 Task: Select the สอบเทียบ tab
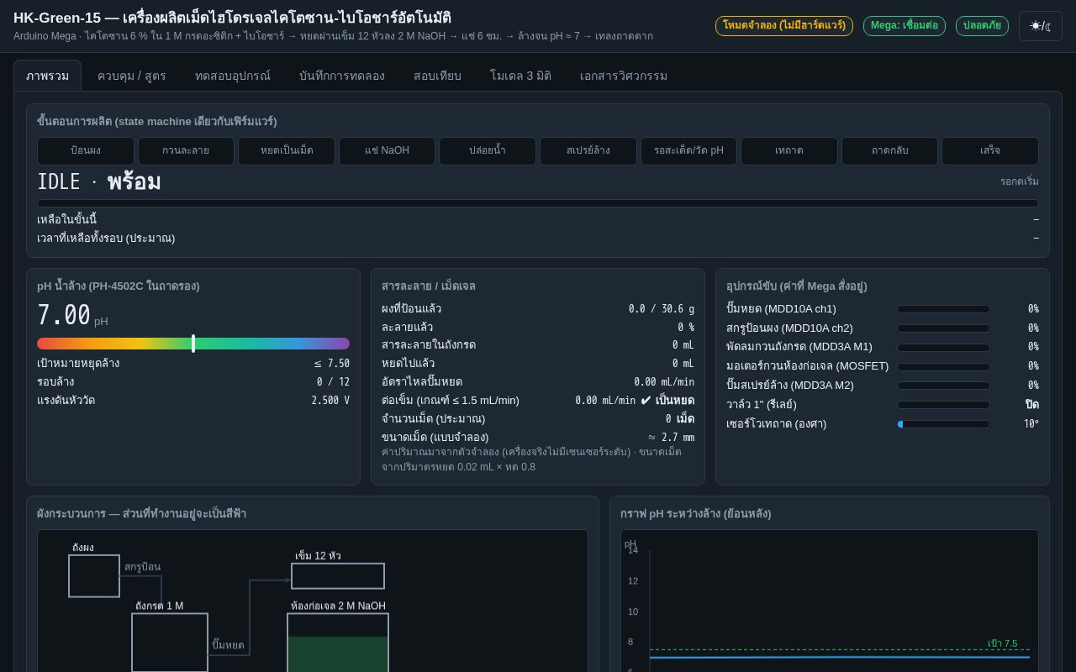point(437,76)
